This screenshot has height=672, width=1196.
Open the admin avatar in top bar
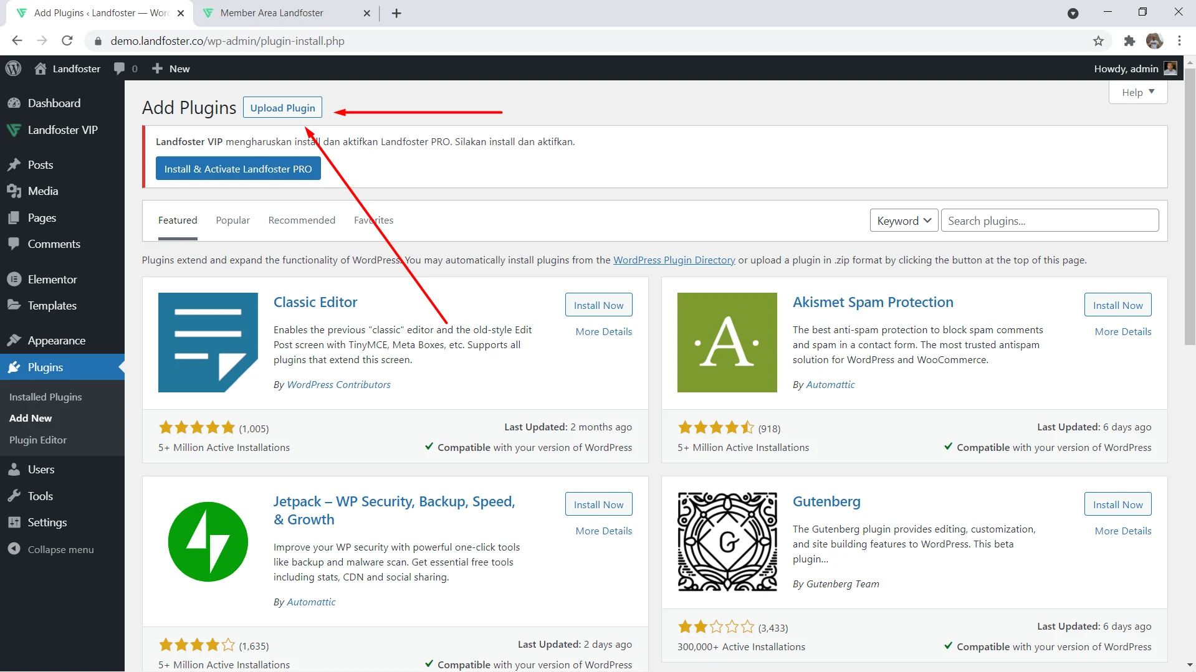click(x=1170, y=69)
